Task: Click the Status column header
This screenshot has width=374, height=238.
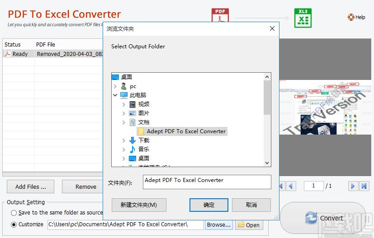Action: (x=19, y=45)
